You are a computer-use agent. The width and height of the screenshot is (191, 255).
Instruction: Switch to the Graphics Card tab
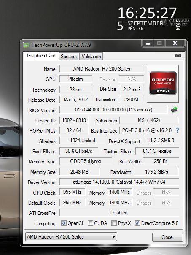(41, 56)
